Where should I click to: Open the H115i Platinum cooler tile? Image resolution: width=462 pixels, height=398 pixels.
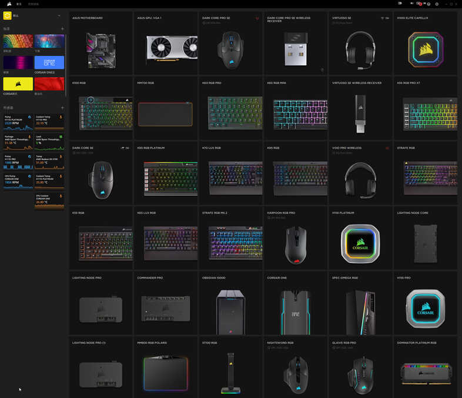[x=361, y=238]
